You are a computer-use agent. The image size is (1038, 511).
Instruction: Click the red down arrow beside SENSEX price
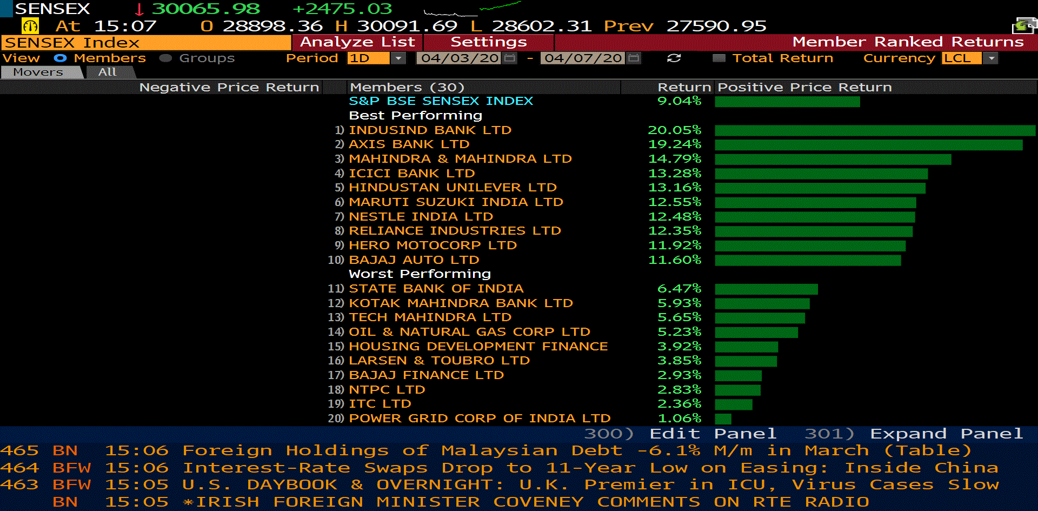(x=139, y=9)
